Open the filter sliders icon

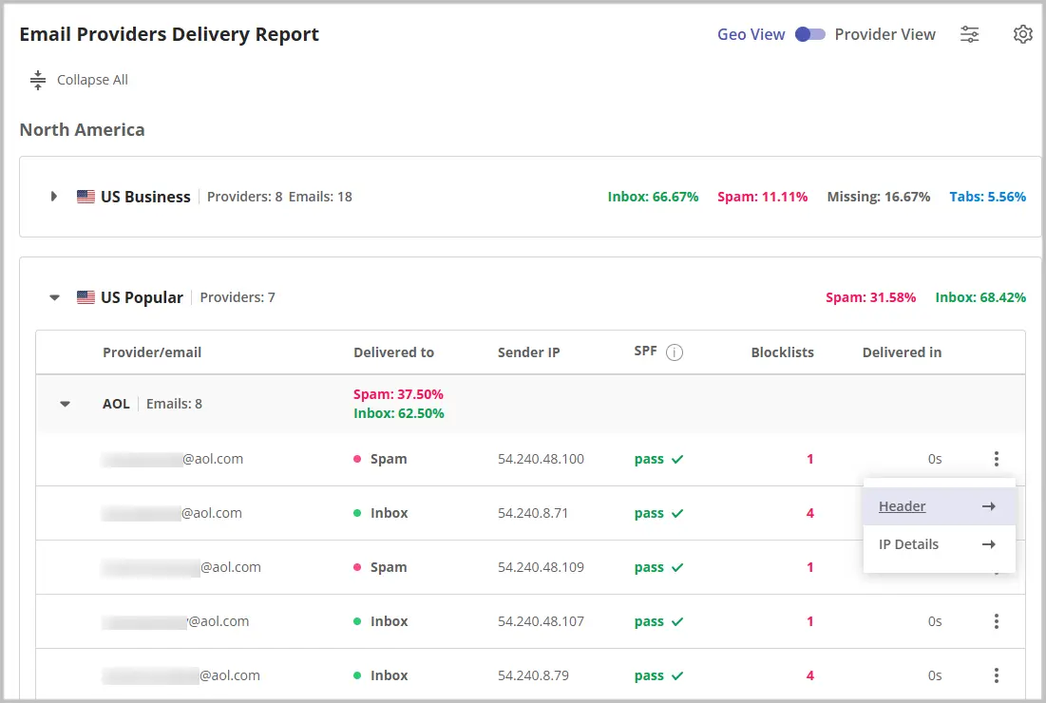[969, 34]
